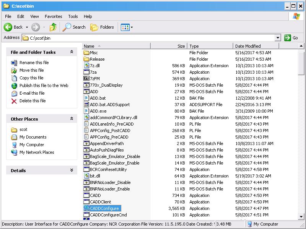Image resolution: width=306 pixels, height=229 pixels.
Task: Click the address bar path field
Action: pyautogui.click(x=148, y=38)
